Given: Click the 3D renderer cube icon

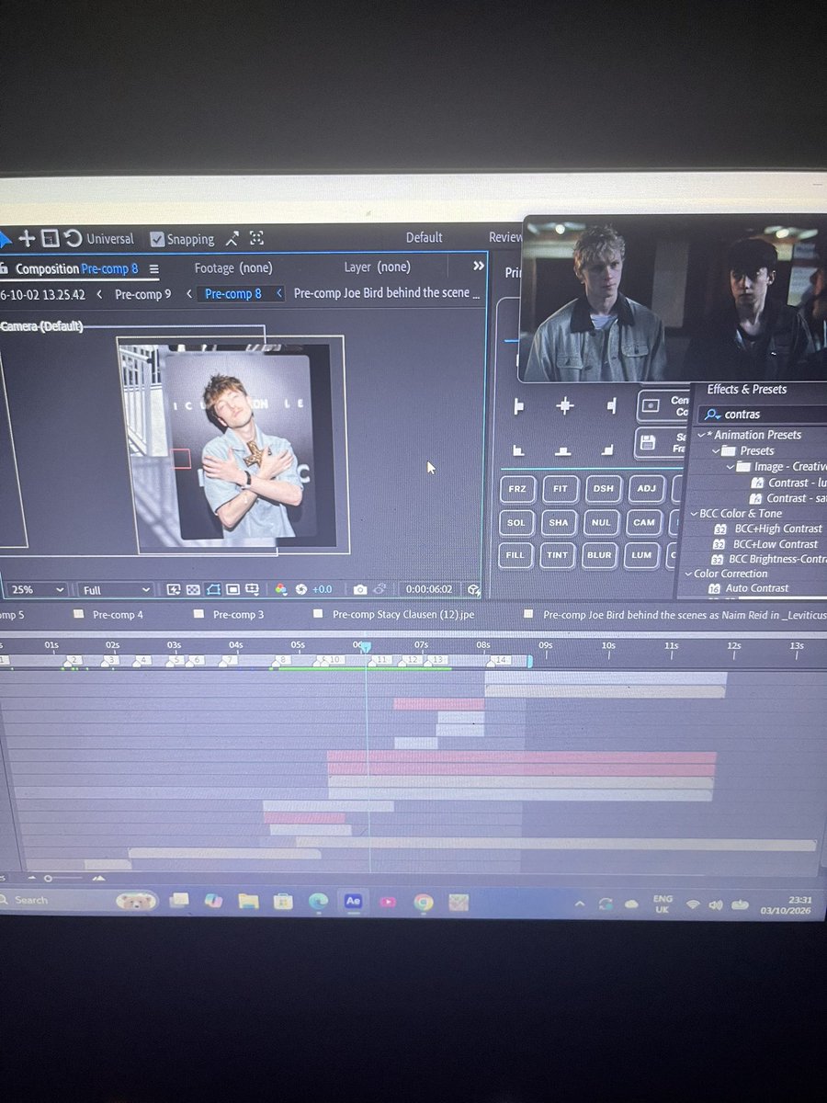Looking at the screenshot, I should (473, 589).
